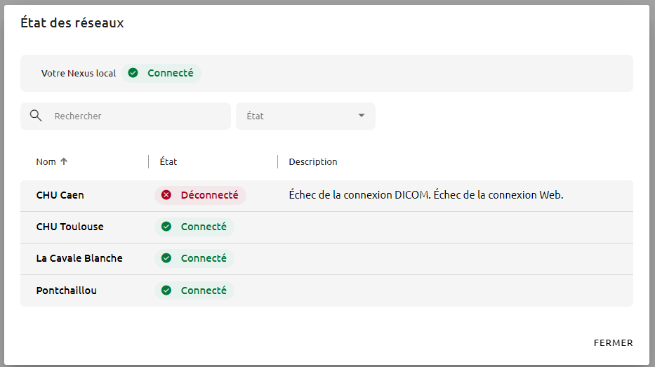
Task: Select the La Cavale Blanche network name
Action: point(79,258)
